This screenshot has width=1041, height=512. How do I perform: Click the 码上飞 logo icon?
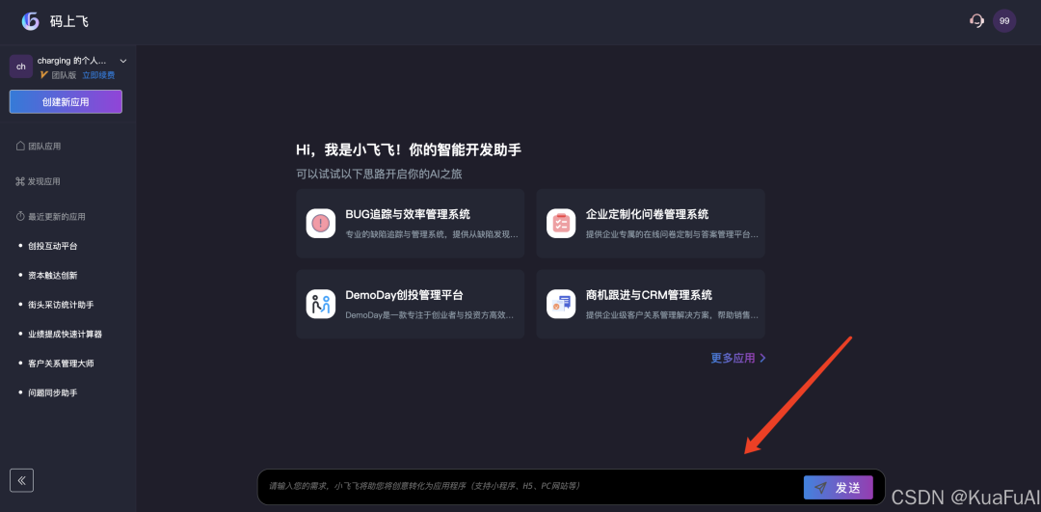point(31,21)
